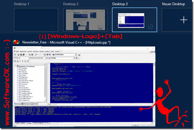194x130 pixels.
Task: Select CNewsletter_FreeView in class tree
Action: (27, 81)
